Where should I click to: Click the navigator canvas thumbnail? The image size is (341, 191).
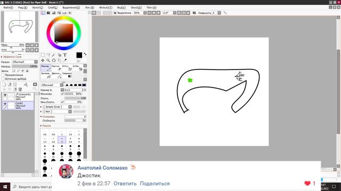[20, 27]
